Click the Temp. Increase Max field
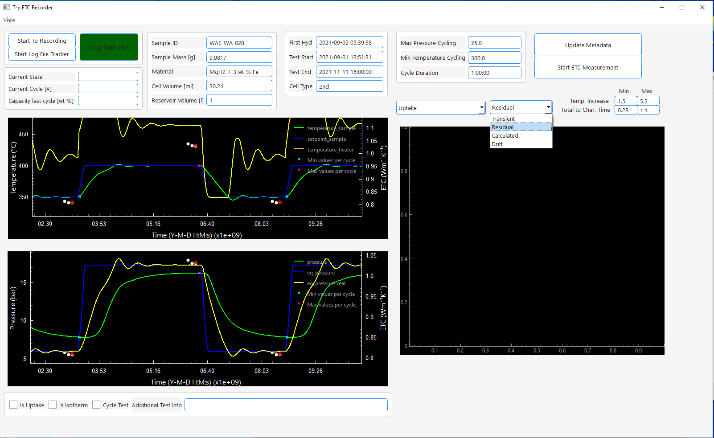The width and height of the screenshot is (714, 438). (648, 101)
